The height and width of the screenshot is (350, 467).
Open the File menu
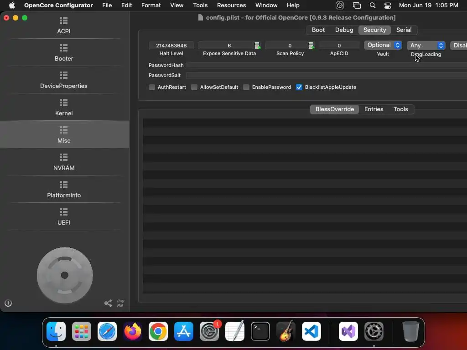pos(107,5)
